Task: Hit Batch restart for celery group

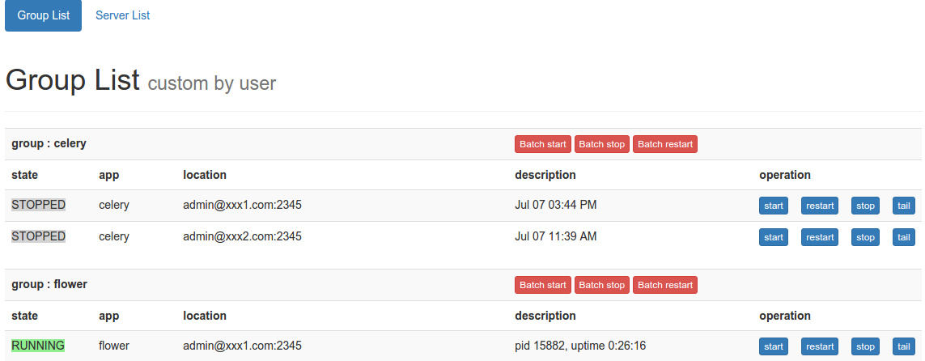Action: [664, 144]
